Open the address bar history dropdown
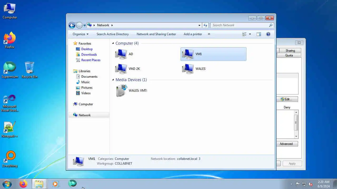Image resolution: width=337 pixels, height=189 pixels. click(199, 25)
